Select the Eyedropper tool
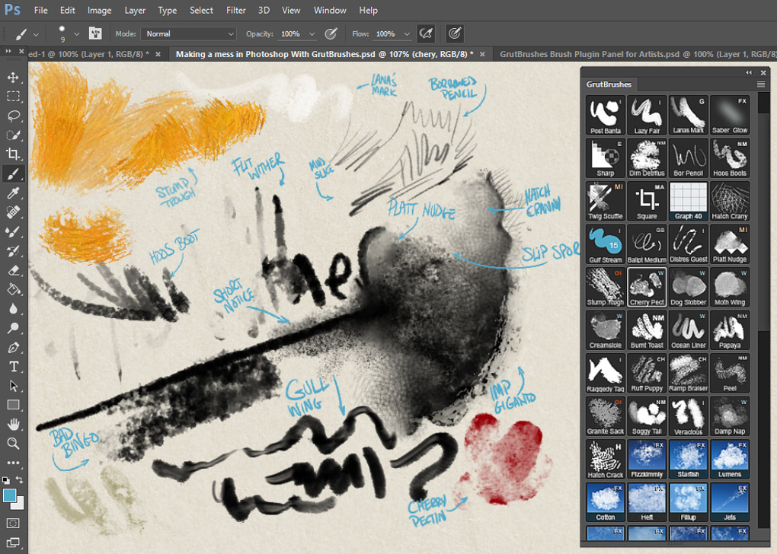777x554 pixels. (14, 193)
